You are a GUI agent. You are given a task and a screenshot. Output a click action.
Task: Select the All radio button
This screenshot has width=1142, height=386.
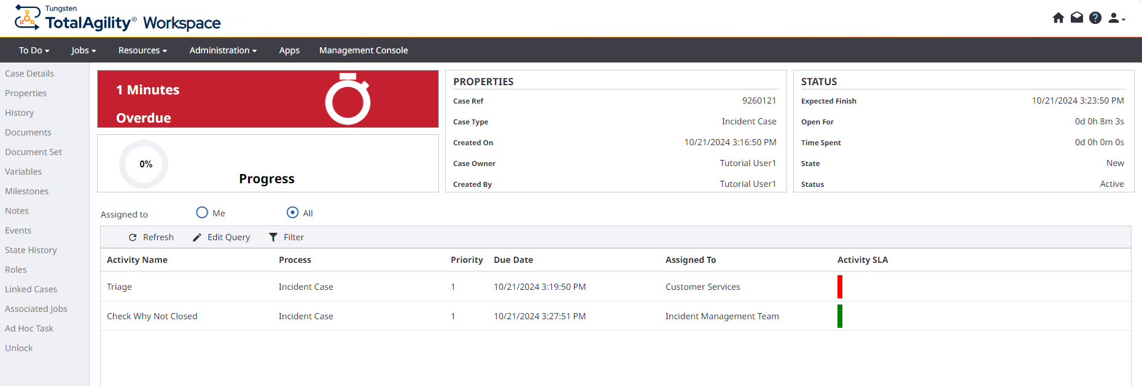click(x=292, y=213)
